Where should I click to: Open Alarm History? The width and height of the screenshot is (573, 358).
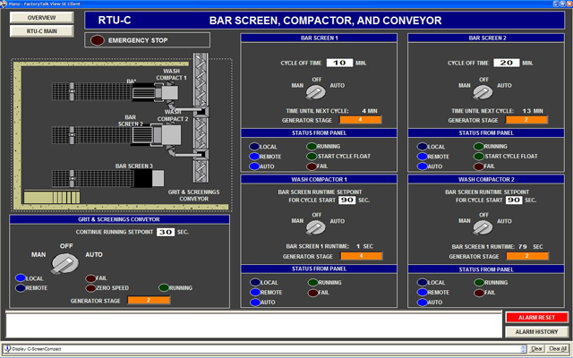click(x=535, y=331)
